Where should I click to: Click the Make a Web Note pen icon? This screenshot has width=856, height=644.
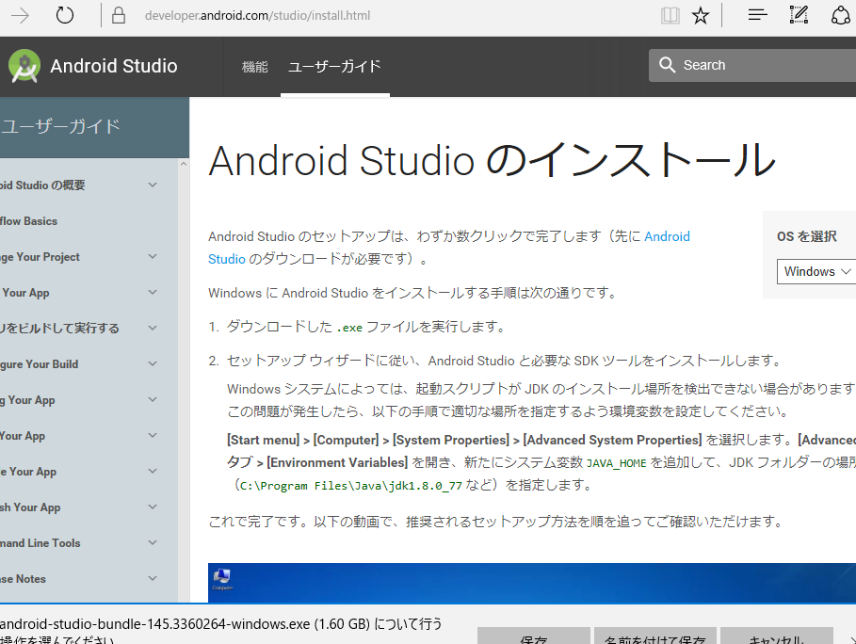(799, 15)
